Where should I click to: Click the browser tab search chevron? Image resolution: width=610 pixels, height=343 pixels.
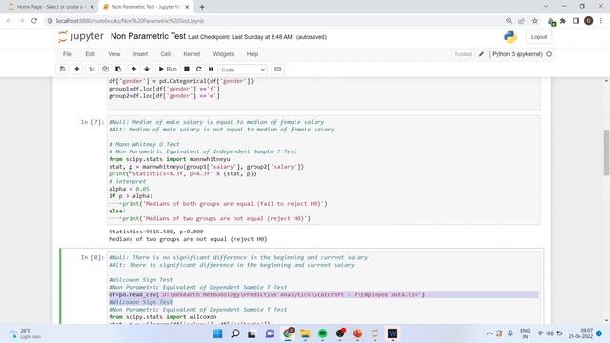546,7
